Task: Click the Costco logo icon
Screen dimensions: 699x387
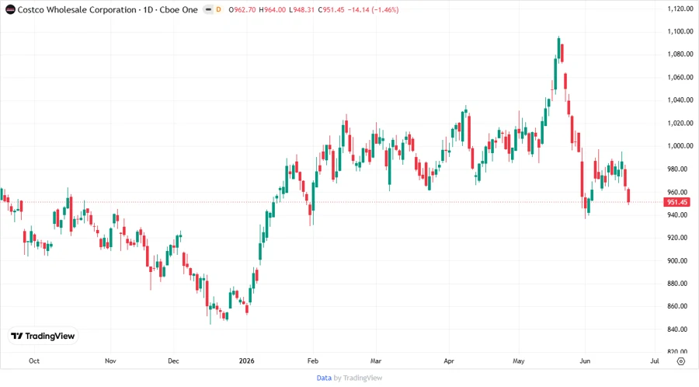Action: click(10, 9)
